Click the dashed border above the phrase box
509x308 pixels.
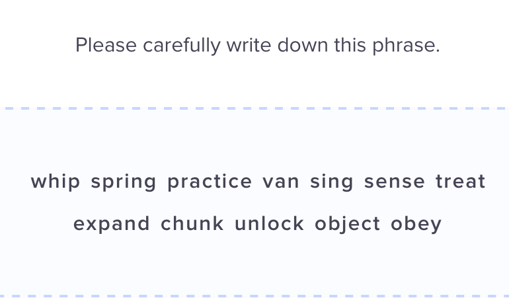click(x=255, y=108)
